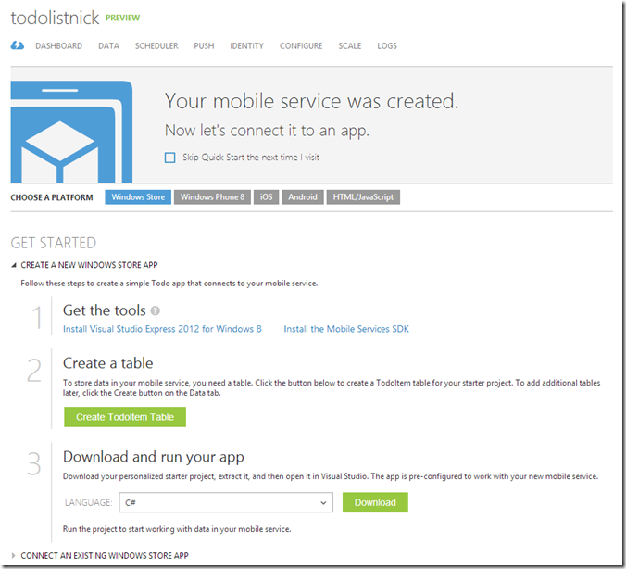View the LOGS tab
626x569 pixels.
coord(387,46)
